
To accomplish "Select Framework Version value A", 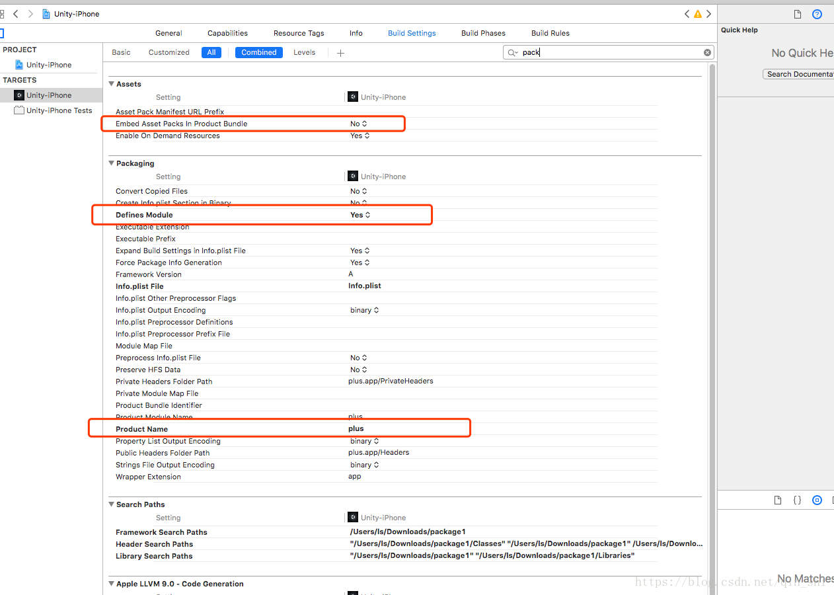I will (351, 274).
